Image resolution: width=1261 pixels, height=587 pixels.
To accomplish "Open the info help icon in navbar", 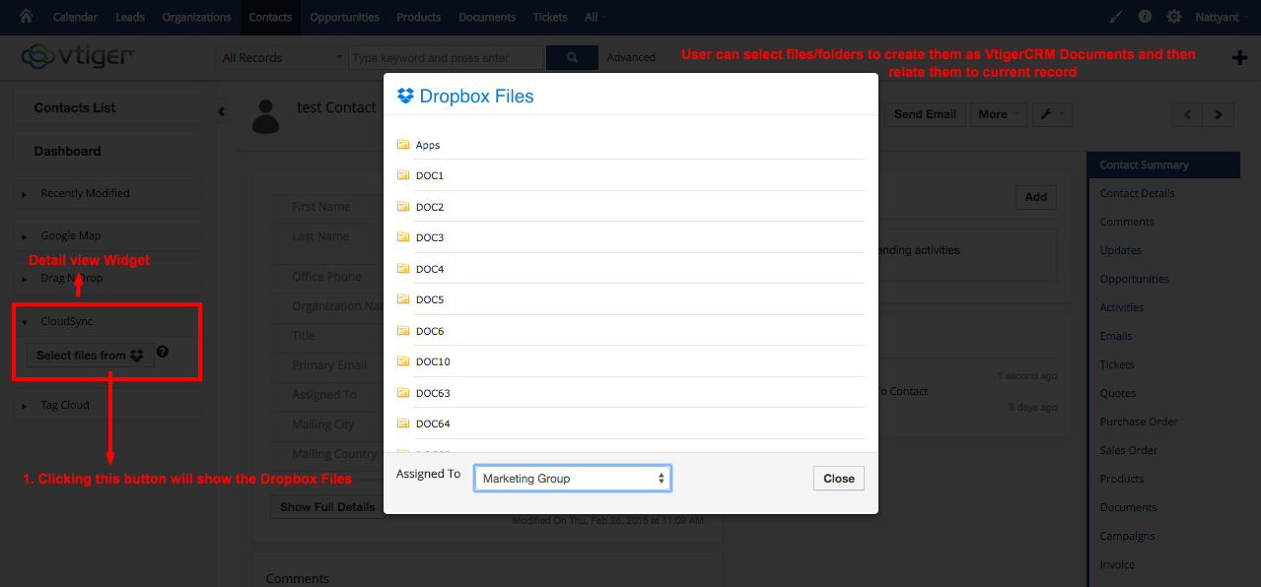I will click(x=1145, y=17).
